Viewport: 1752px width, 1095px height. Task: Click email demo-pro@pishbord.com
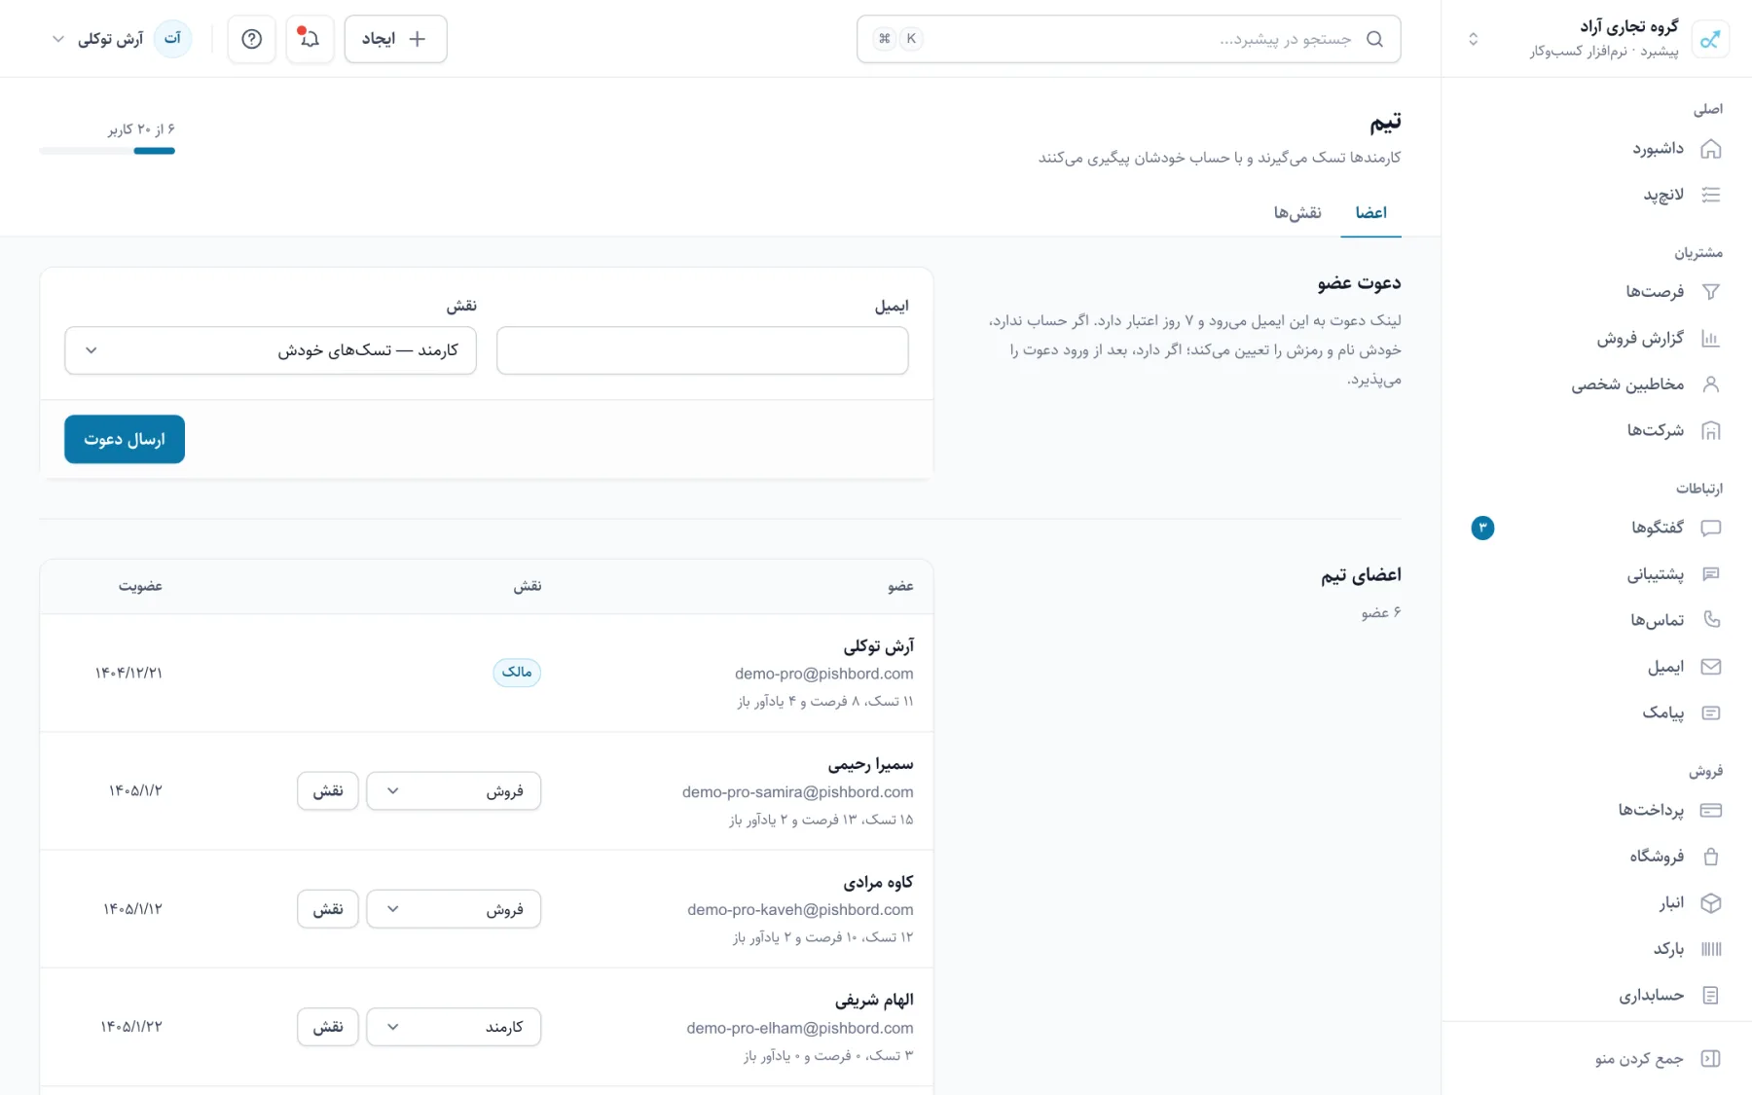(823, 674)
